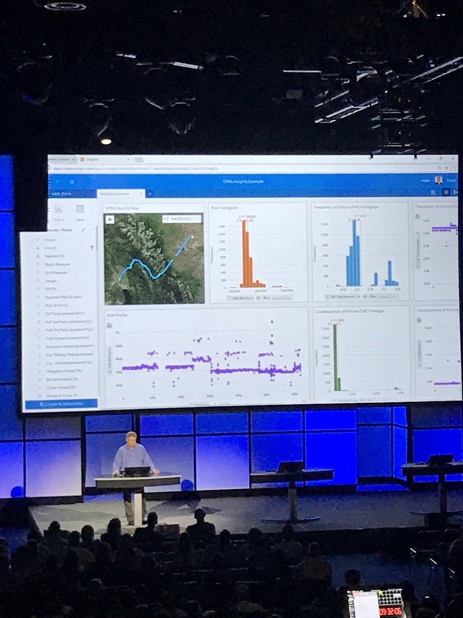Click the map Home extent button
Image resolution: width=463 pixels, height=618 pixels.
(x=110, y=219)
